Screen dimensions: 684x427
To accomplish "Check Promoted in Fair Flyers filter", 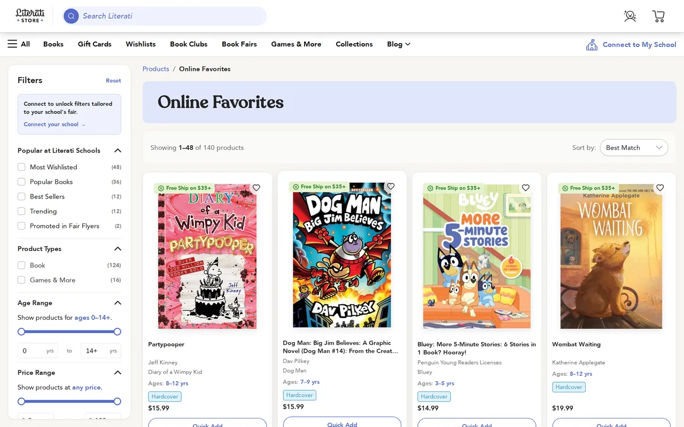I will [21, 226].
